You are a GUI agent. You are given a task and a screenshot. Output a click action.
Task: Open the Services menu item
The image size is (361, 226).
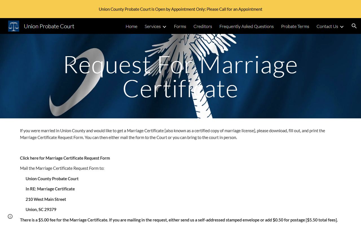click(x=153, y=26)
